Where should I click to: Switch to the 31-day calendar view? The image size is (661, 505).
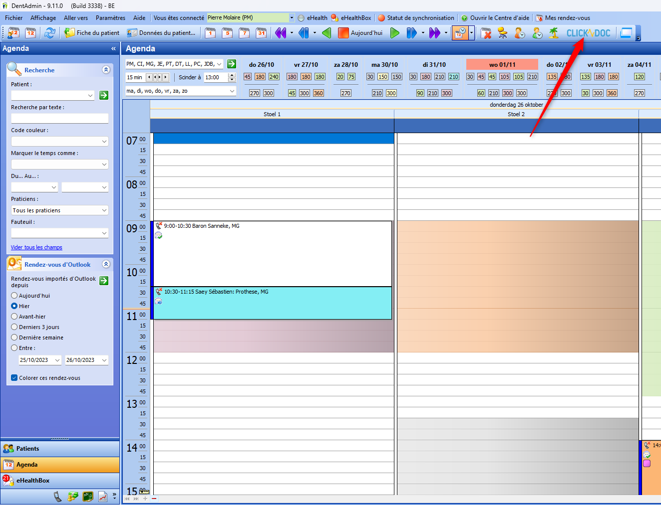[x=260, y=33]
